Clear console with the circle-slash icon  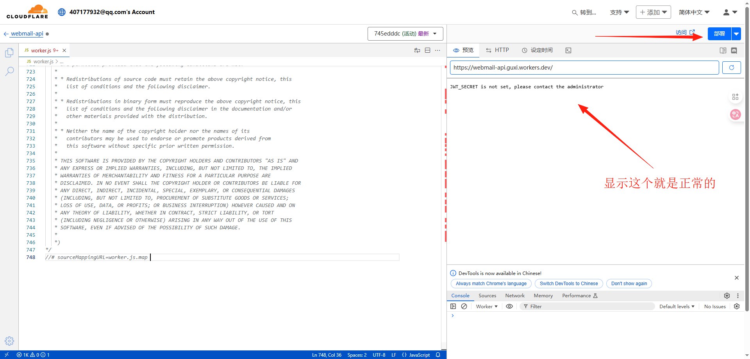(x=464, y=306)
